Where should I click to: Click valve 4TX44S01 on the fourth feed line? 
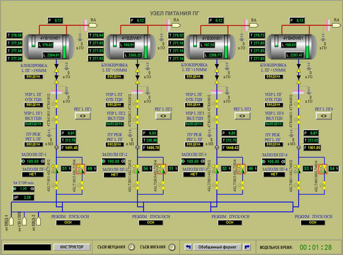(298, 120)
